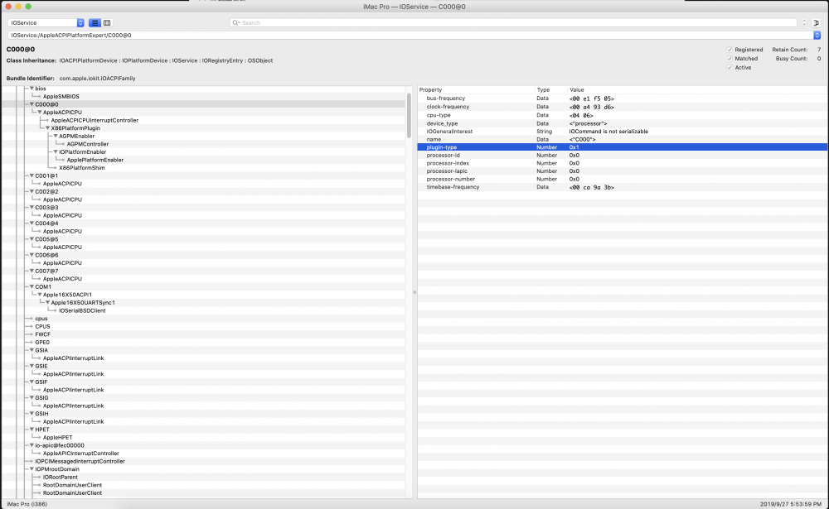This screenshot has height=509, width=829.
Task: Select the IOPCIMessagedInterruptController entry
Action: point(80,461)
